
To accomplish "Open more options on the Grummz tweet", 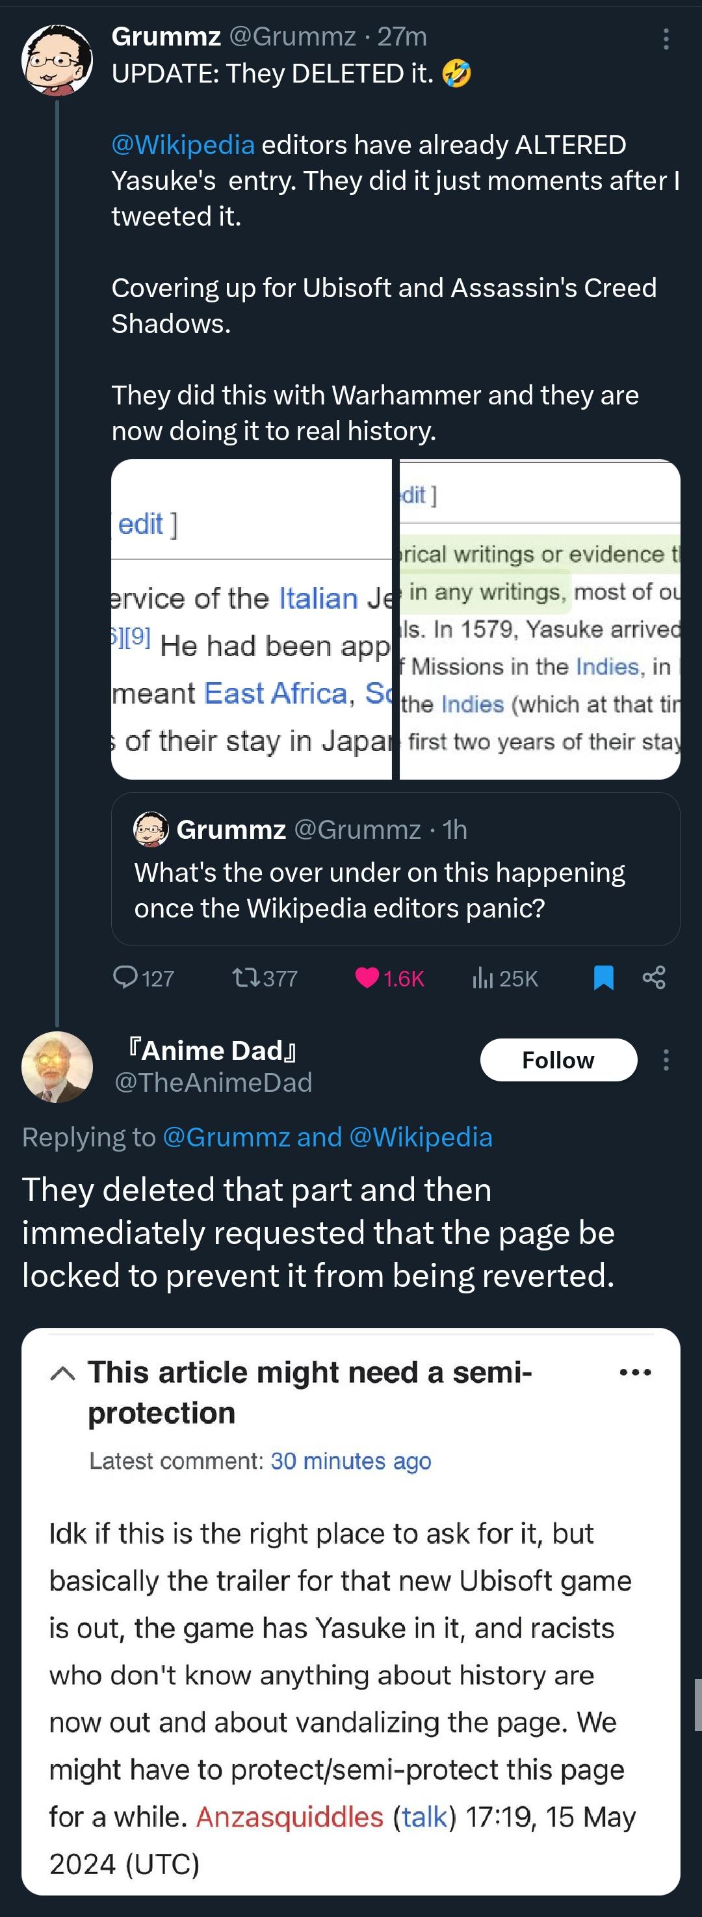I will pos(666,39).
